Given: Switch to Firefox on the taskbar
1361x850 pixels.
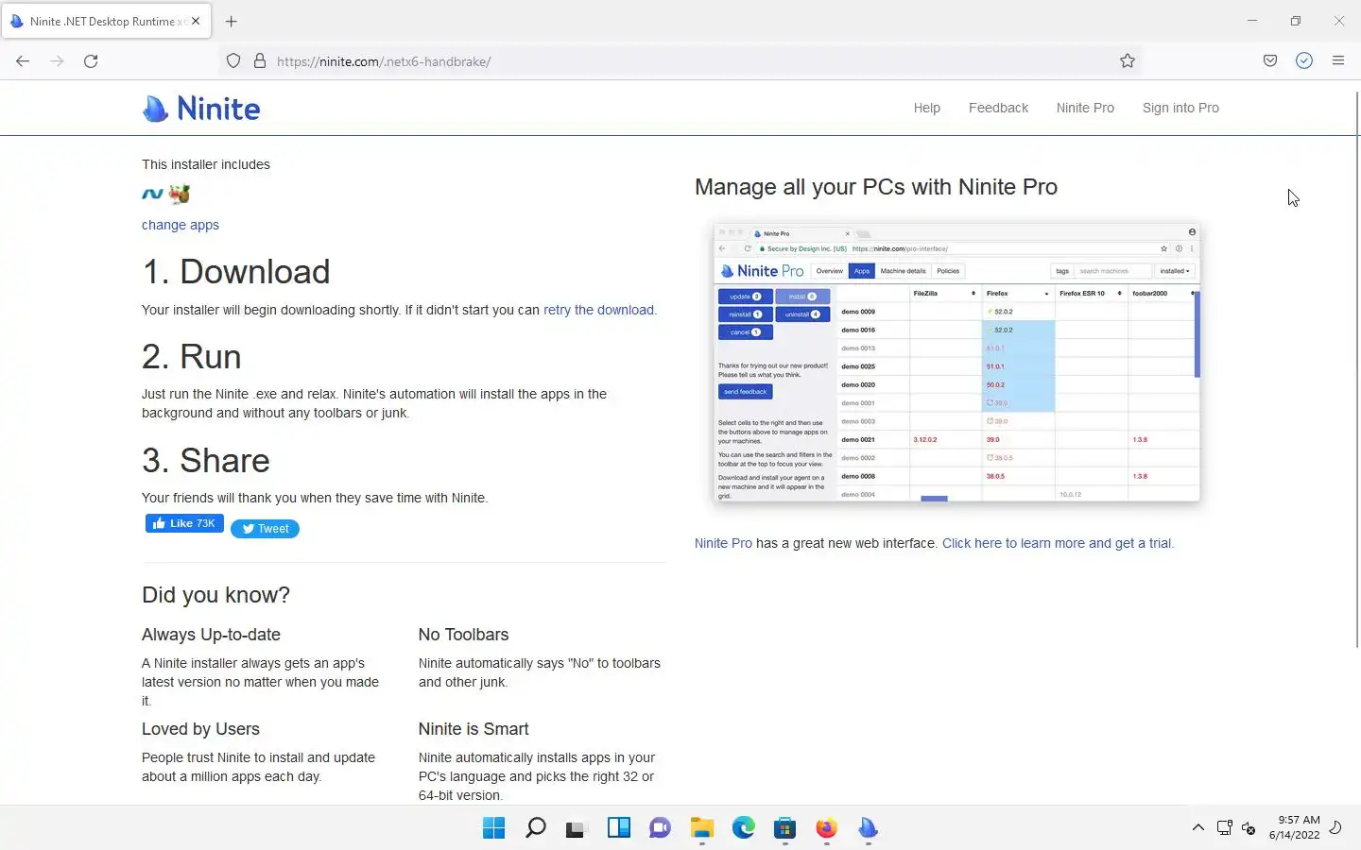Looking at the screenshot, I should pos(826,828).
